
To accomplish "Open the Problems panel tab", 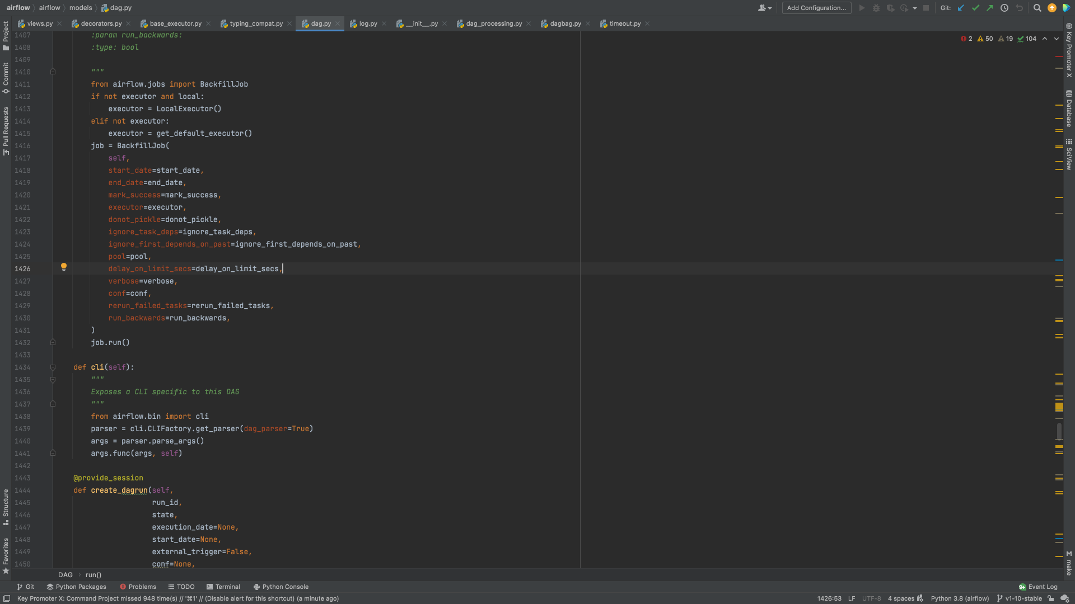I will pos(137,586).
